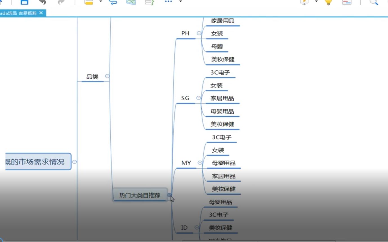Image resolution: width=388 pixels, height=242 pixels.
Task: Select 3C电子 under MY
Action: [222, 137]
